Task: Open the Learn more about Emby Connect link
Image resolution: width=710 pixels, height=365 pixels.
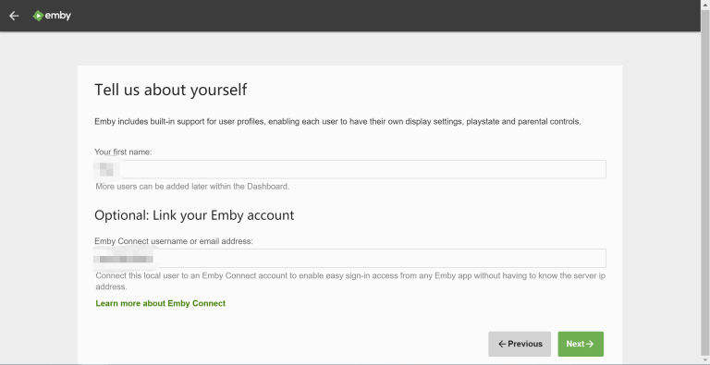Action: 160,303
